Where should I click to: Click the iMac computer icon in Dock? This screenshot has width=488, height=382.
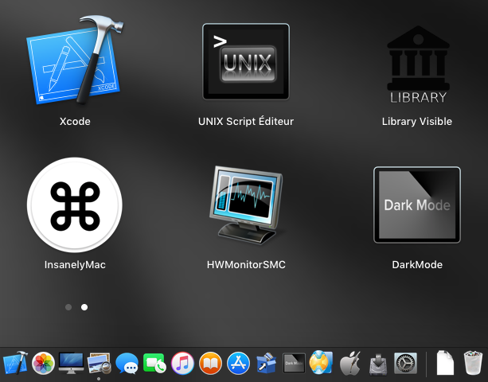pos(71,364)
